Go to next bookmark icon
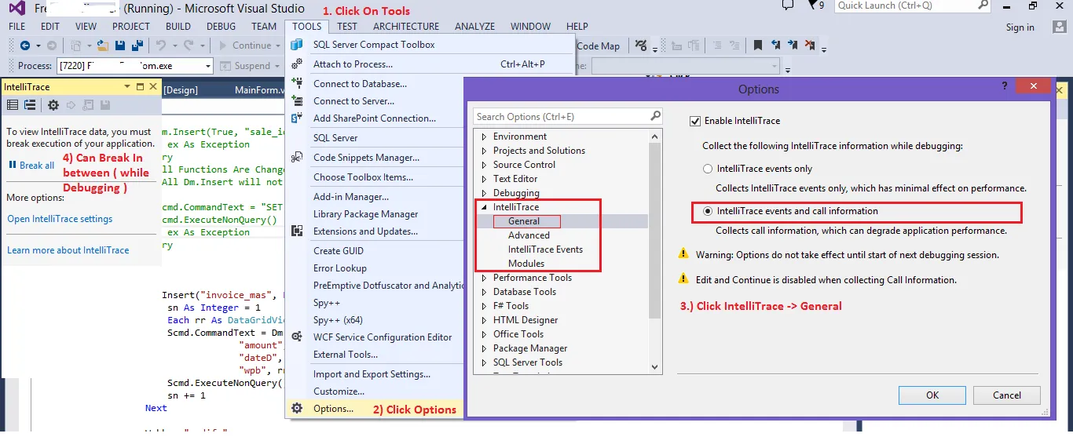 794,46
